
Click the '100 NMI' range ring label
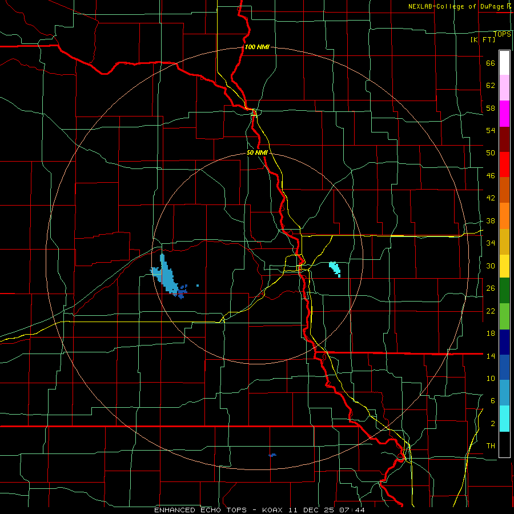pyautogui.click(x=257, y=47)
